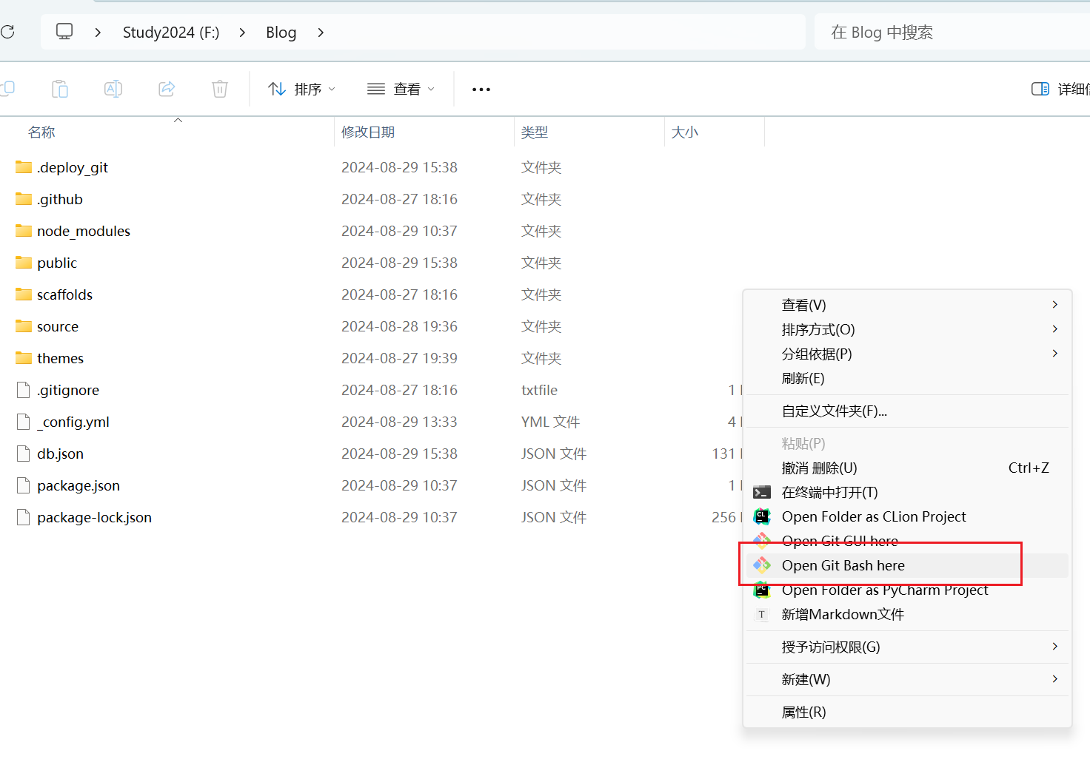Viewport: 1090px width, 765px height.
Task: Select 新增Markdown文件 menu entry
Action: (x=907, y=614)
